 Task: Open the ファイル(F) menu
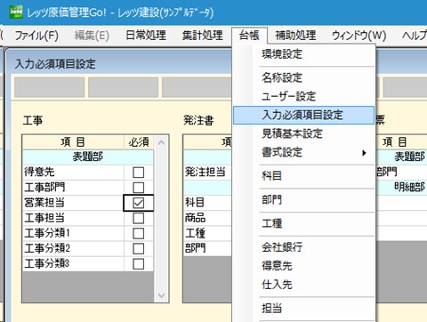36,36
